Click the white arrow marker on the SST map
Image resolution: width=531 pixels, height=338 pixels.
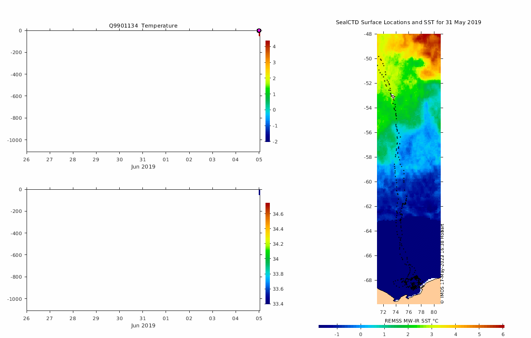(x=393, y=97)
